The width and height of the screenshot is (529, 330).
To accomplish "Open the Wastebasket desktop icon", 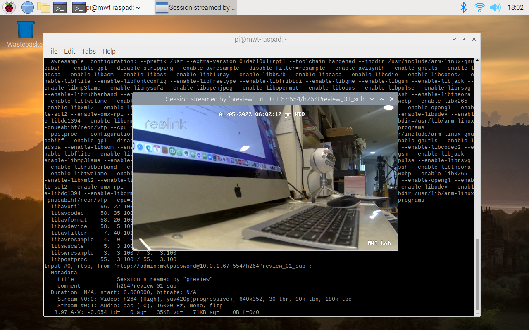I will (26, 35).
